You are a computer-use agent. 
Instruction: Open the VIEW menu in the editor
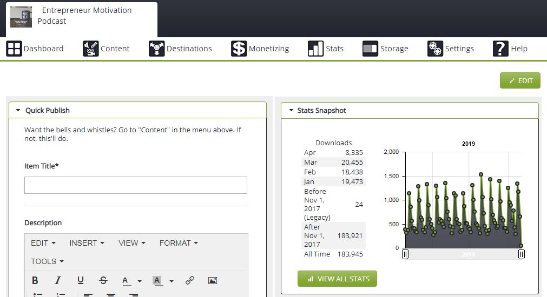pos(132,243)
